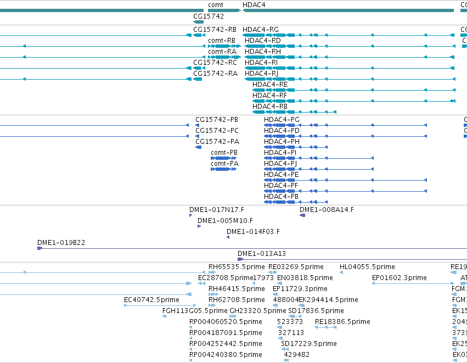
Task: Click the GH23320.5prime EST label
Action: pos(258,311)
